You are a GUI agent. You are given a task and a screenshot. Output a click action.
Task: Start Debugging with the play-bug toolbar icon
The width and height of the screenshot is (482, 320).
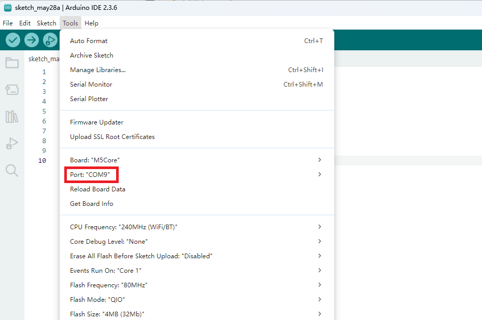click(x=50, y=40)
